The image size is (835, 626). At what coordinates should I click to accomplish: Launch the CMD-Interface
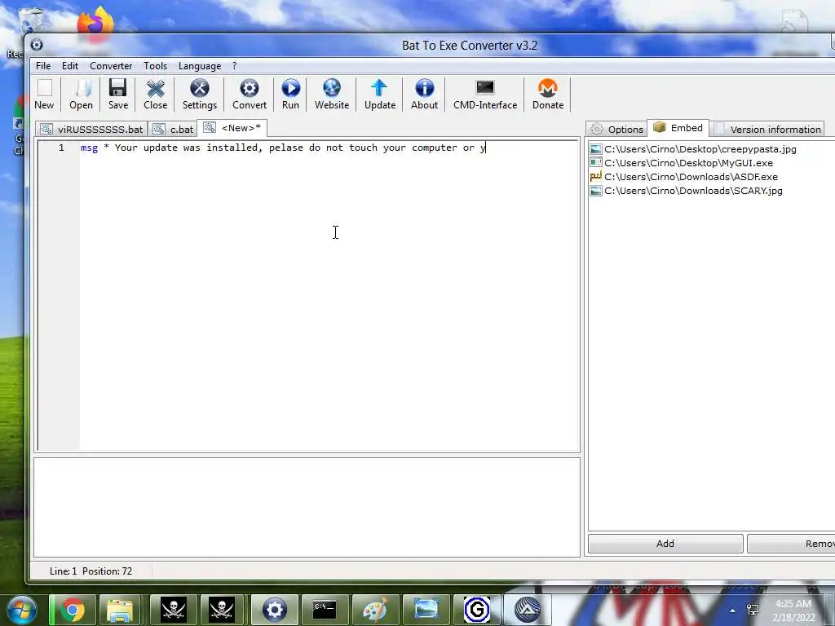[485, 95]
